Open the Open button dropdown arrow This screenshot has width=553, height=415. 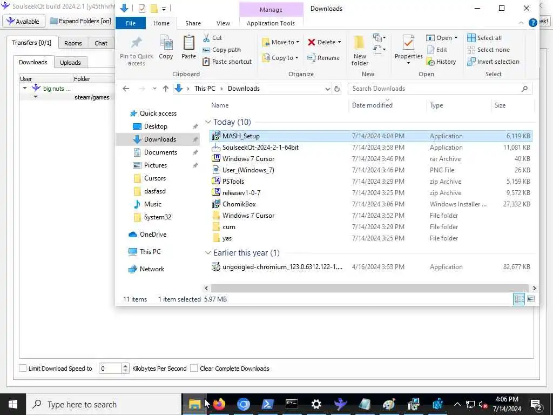(456, 38)
